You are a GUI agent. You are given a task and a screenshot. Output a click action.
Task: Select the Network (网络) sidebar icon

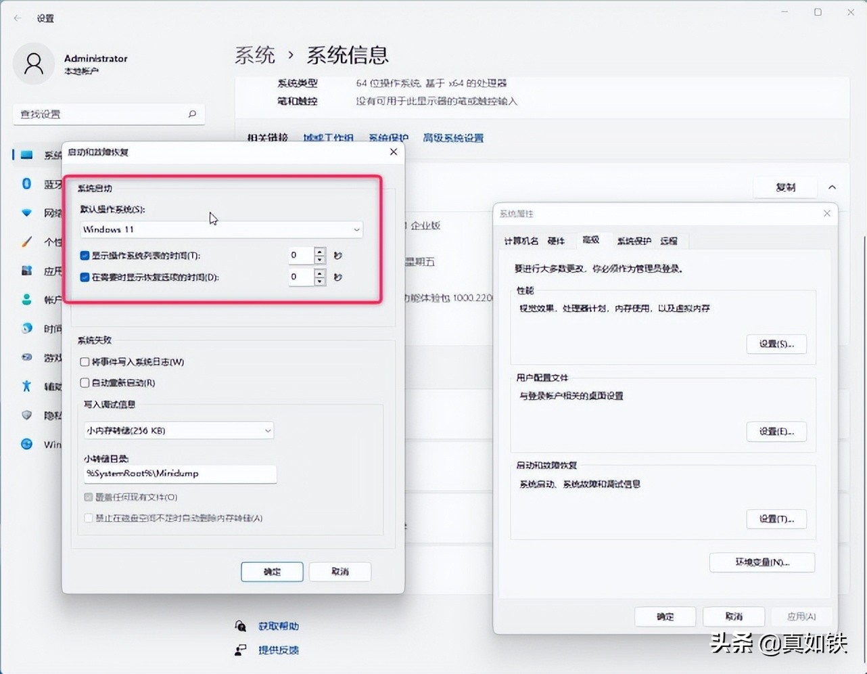26,212
